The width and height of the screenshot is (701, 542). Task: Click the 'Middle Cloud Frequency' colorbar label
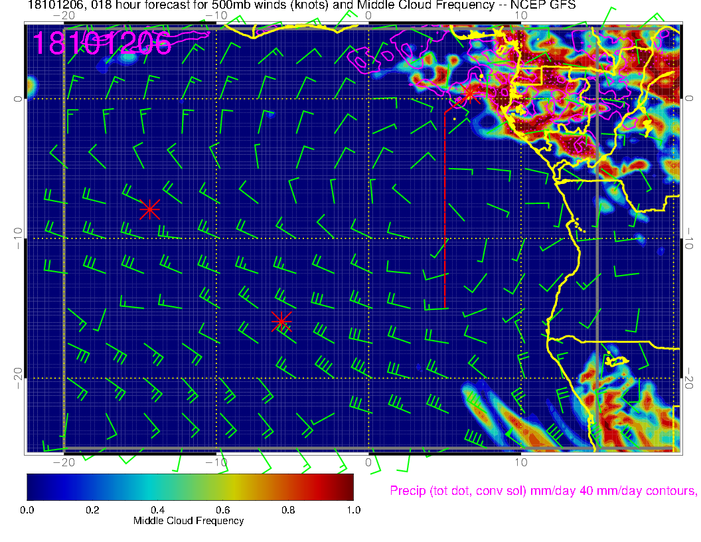pos(189,521)
